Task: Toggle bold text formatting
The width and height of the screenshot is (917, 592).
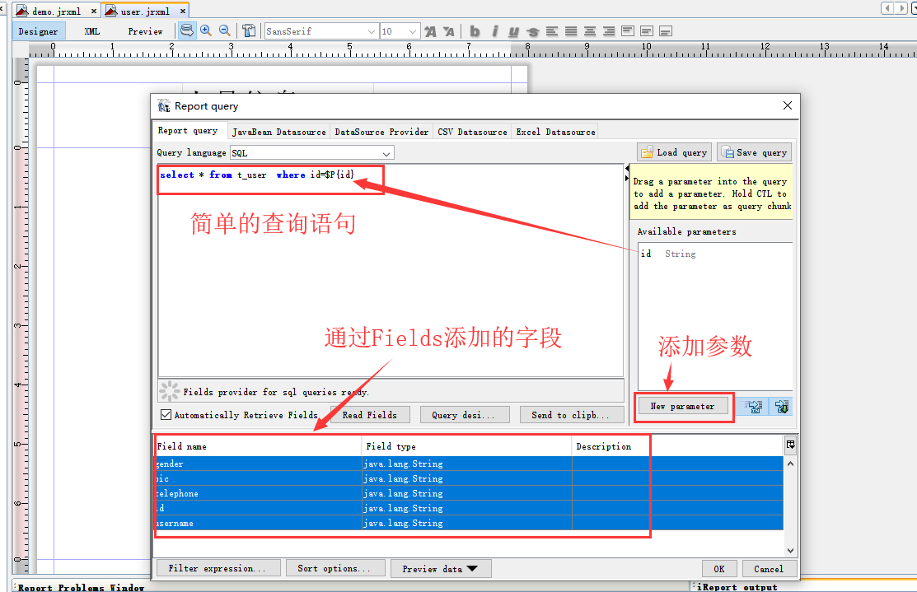Action: (475, 30)
